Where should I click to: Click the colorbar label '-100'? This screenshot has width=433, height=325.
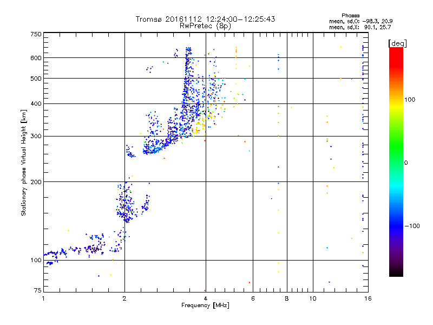coord(412,226)
